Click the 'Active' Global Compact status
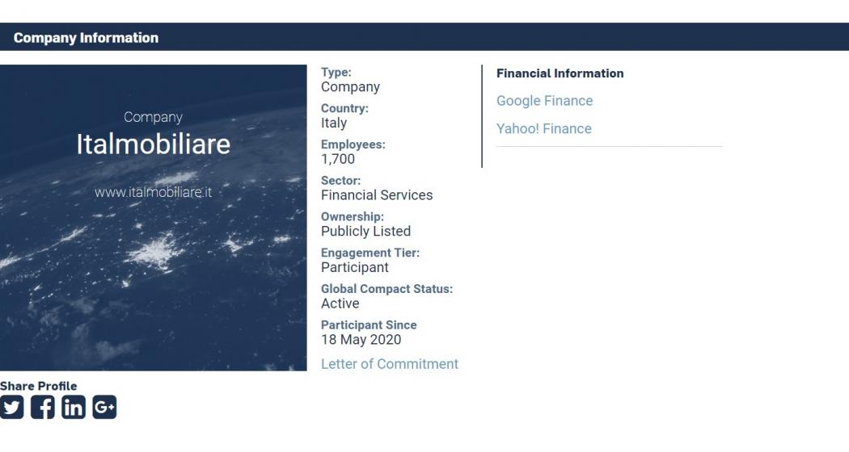Screen dimensions: 849x452 tap(340, 303)
